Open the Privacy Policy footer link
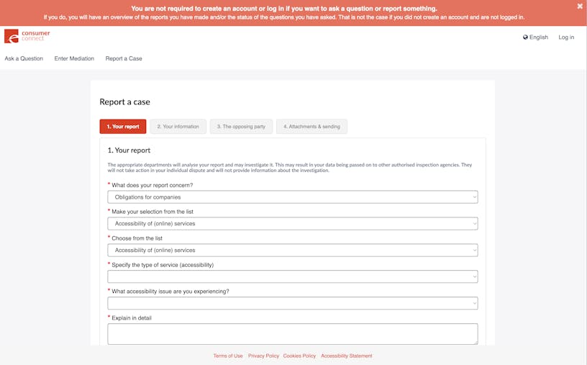This screenshot has height=365, width=587. click(263, 356)
